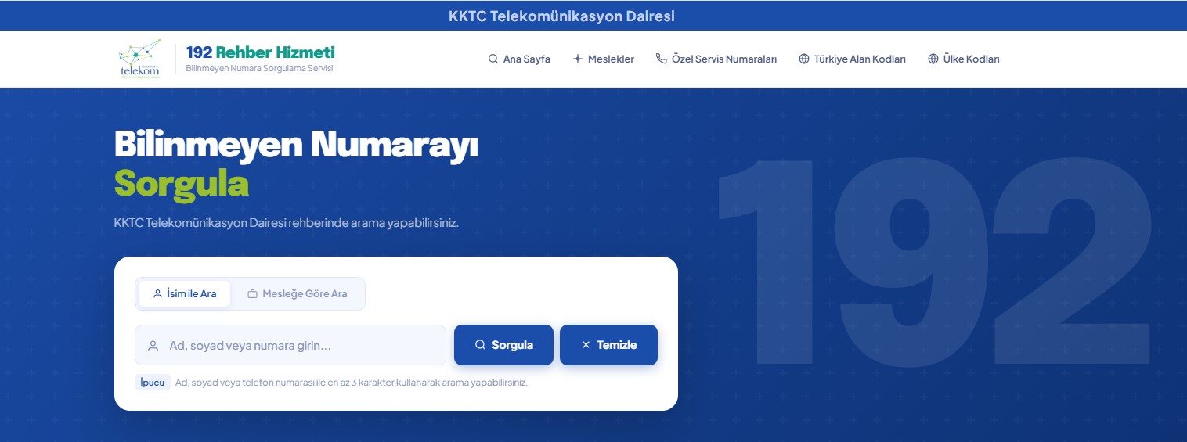Click the Sorgula search button
This screenshot has height=442, width=1187.
[x=503, y=345]
